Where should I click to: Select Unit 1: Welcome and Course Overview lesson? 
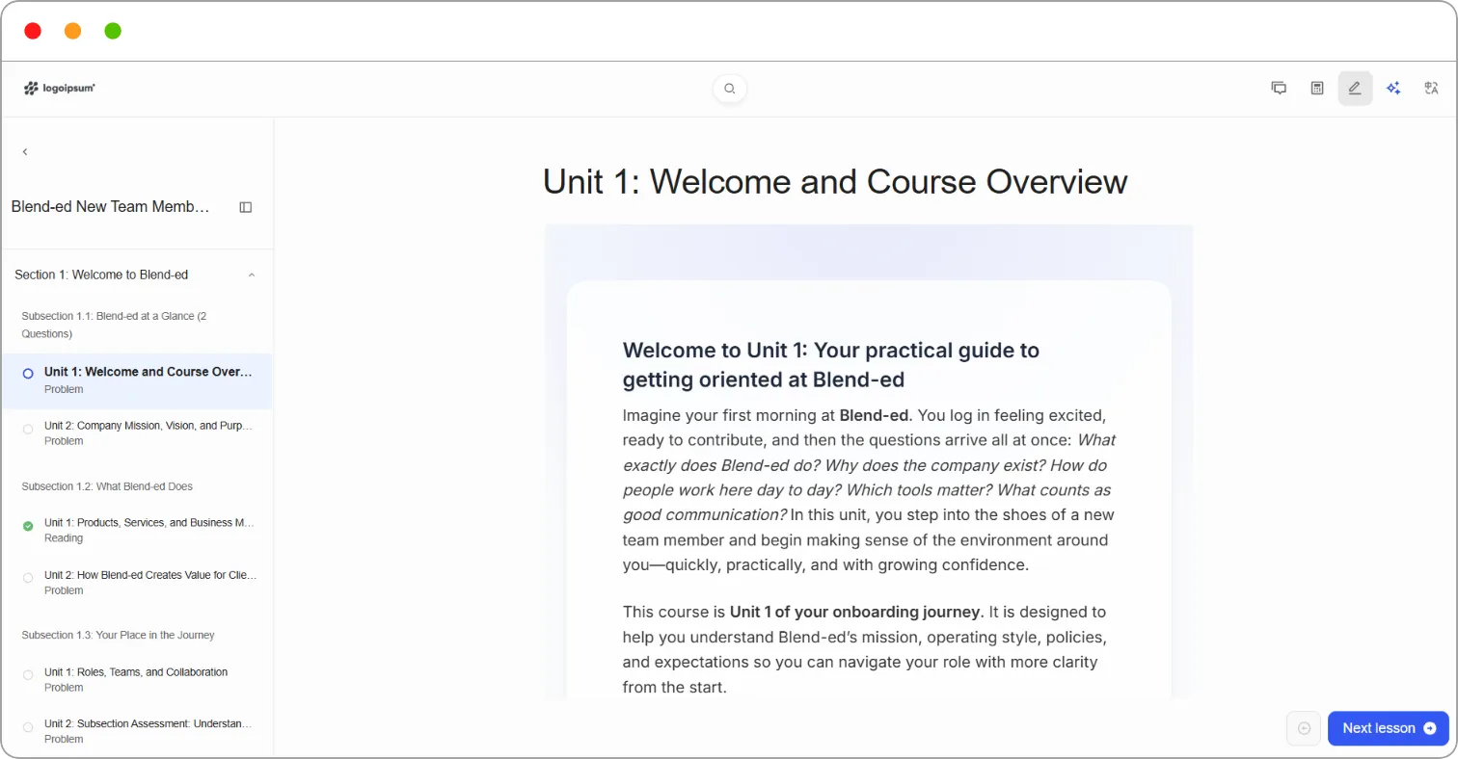click(137, 380)
